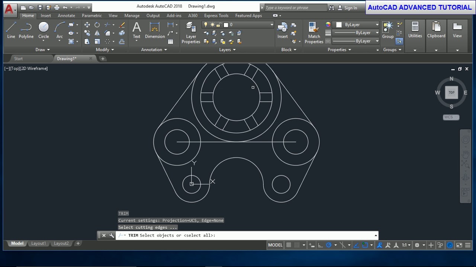476x267 pixels.
Task: Open Layer Properties manager
Action: (x=191, y=33)
